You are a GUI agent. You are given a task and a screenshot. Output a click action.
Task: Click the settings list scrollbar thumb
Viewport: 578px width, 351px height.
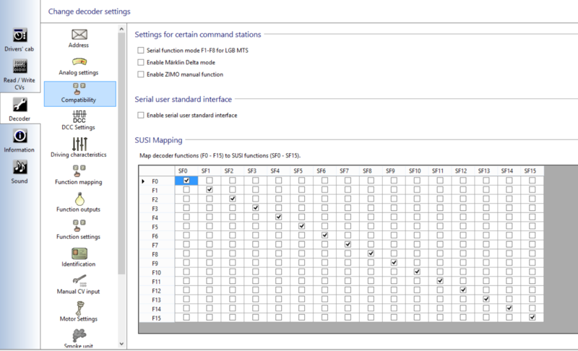point(121,153)
